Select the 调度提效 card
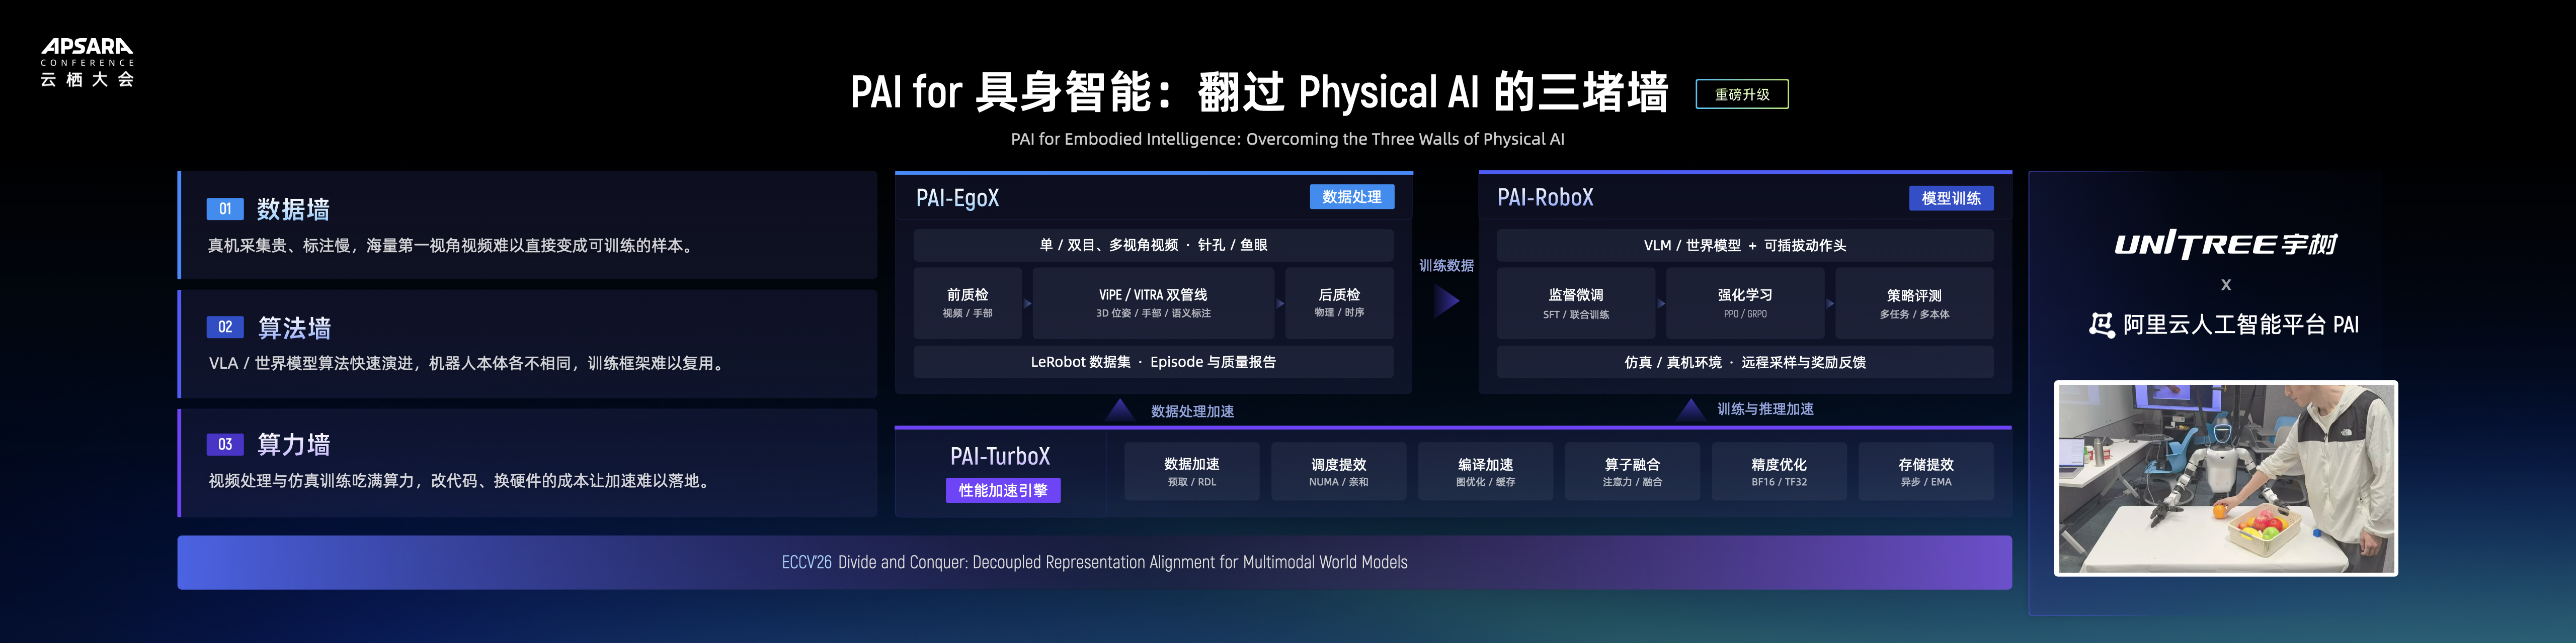 click(1339, 471)
